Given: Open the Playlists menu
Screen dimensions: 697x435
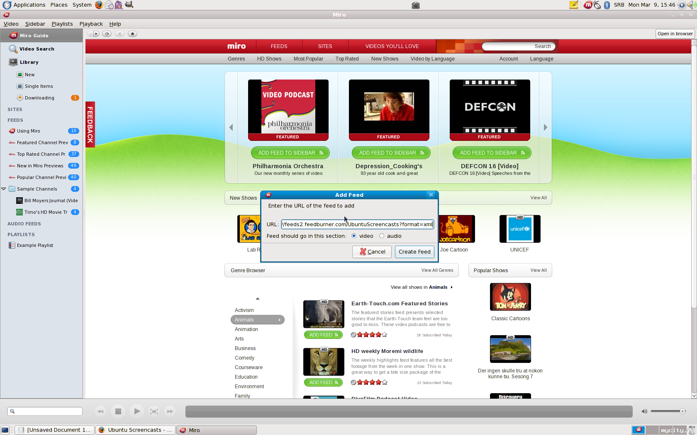Looking at the screenshot, I should click(x=62, y=24).
